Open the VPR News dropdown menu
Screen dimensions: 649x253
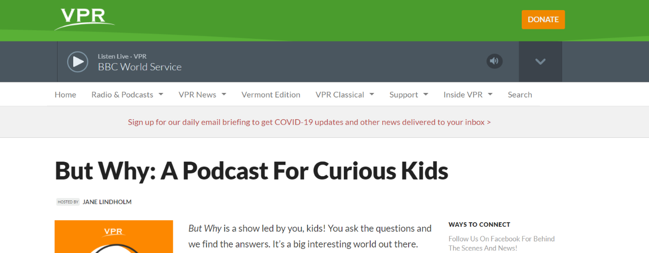[202, 94]
